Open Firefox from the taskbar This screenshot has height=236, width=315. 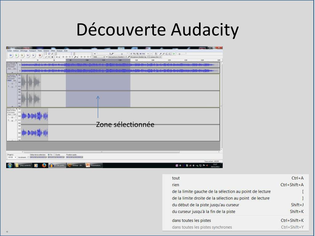(44, 165)
